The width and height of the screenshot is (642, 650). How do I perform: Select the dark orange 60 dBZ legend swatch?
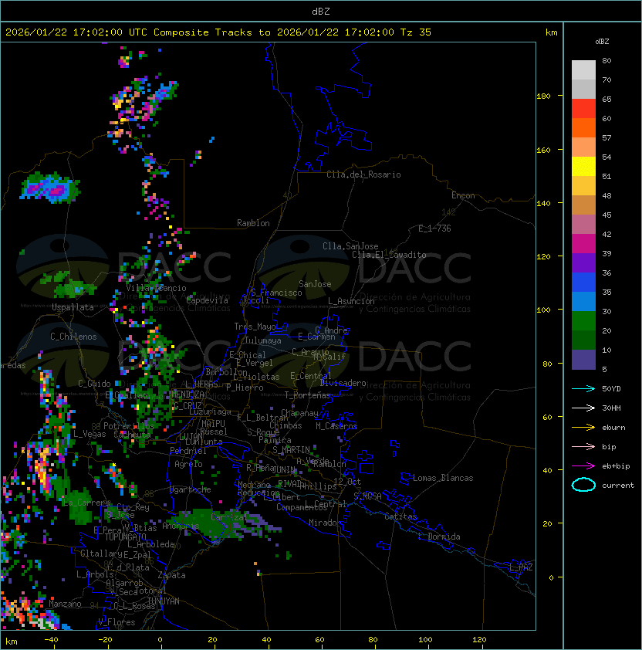pos(583,127)
